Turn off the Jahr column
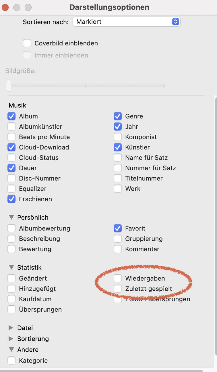 click(118, 127)
